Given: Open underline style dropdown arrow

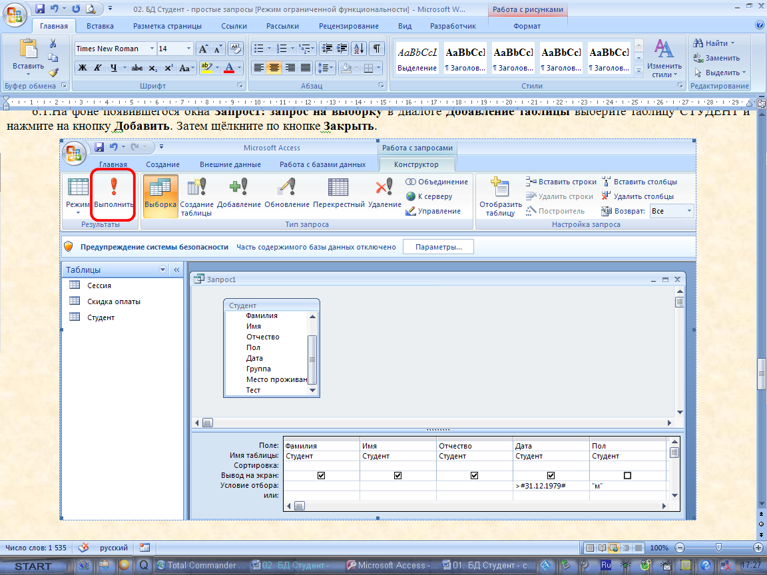Looking at the screenshot, I should coord(125,68).
